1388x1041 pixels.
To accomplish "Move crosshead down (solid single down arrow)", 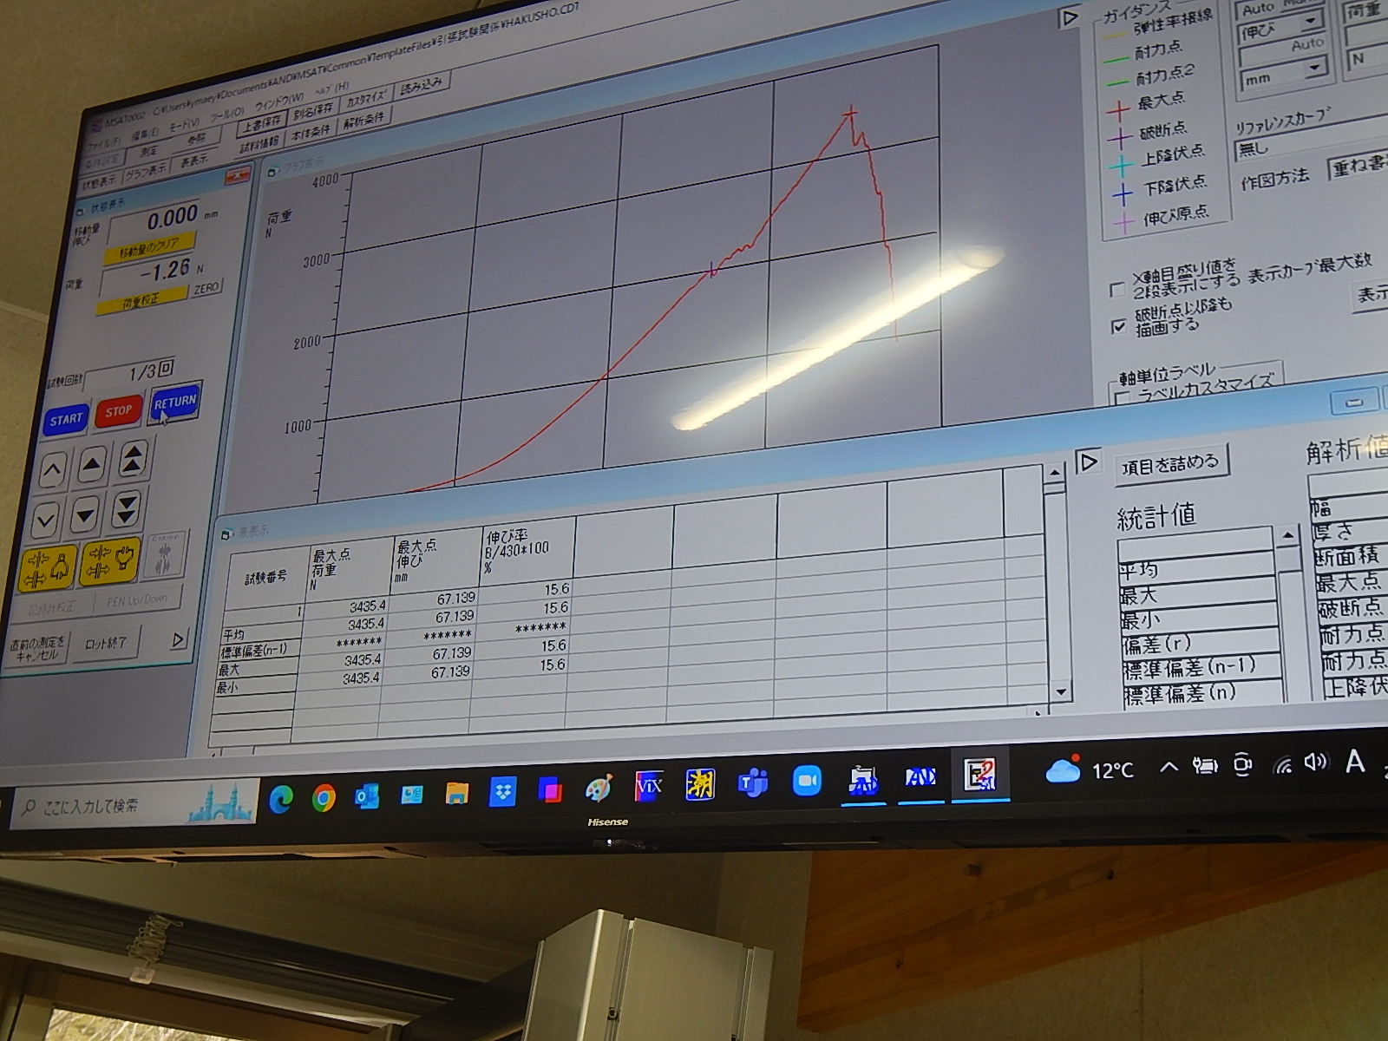I will click(86, 515).
